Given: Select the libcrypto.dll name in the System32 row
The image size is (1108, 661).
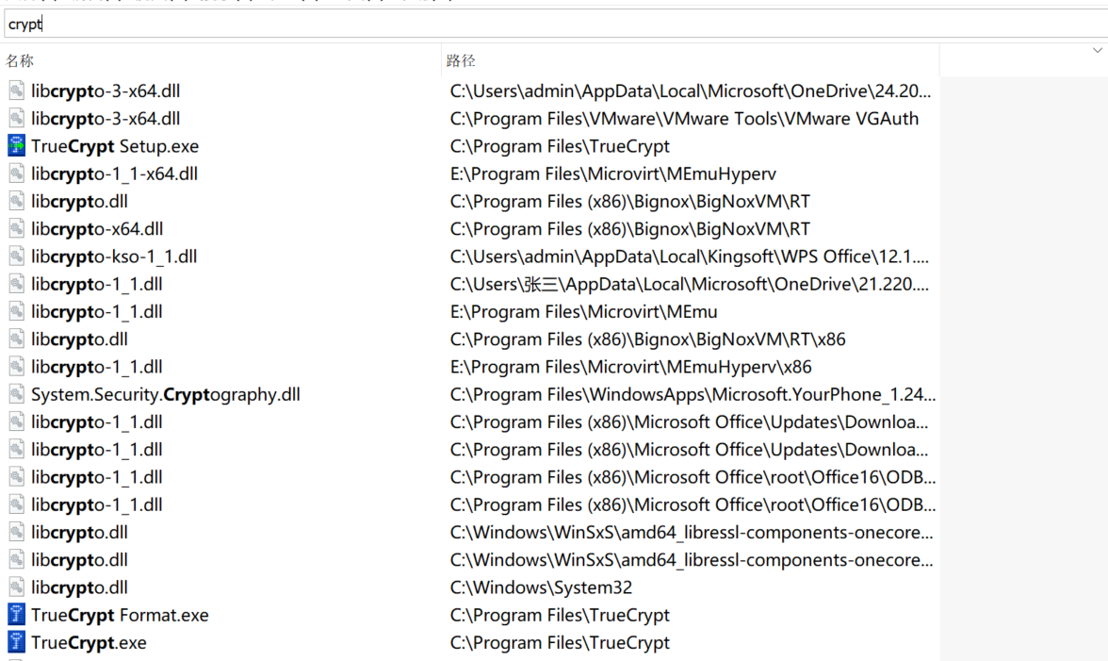Looking at the screenshot, I should pos(79,587).
